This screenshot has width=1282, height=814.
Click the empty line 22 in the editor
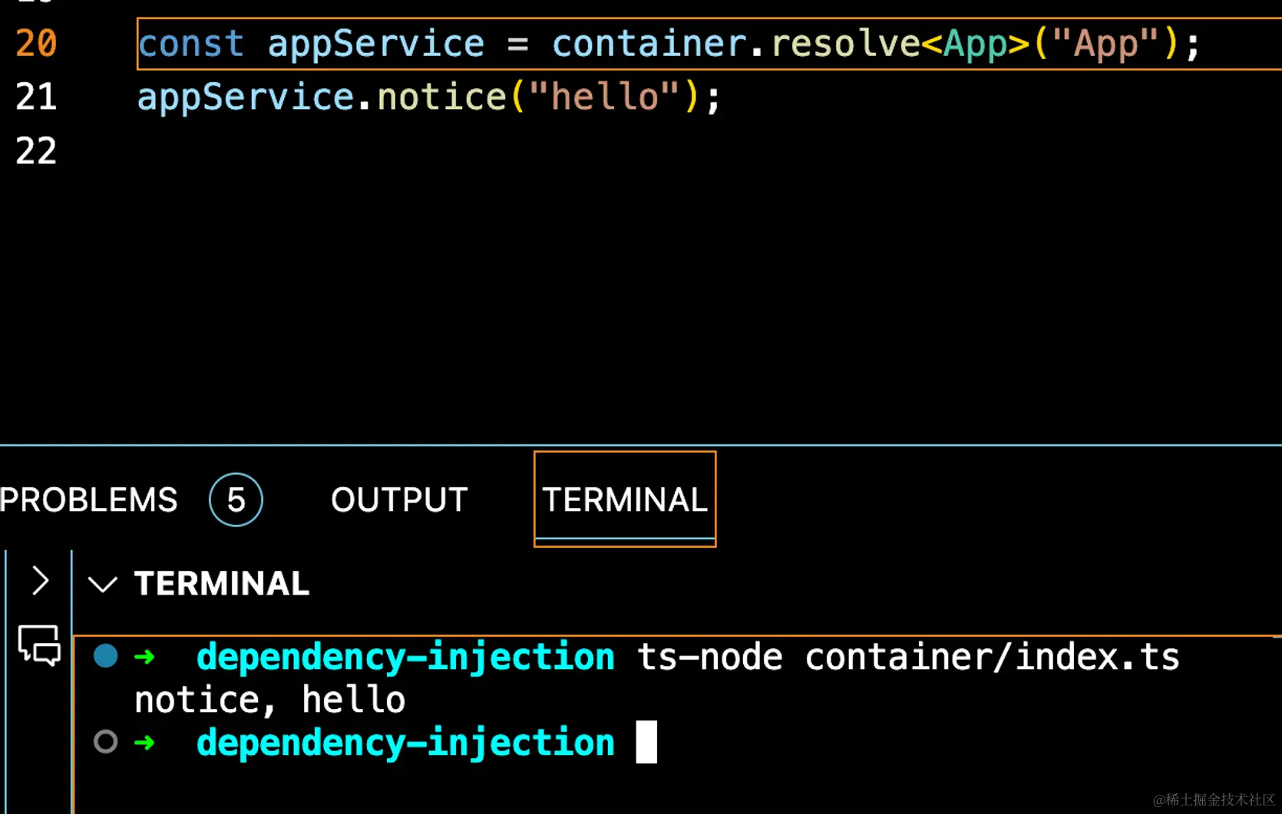coord(461,150)
